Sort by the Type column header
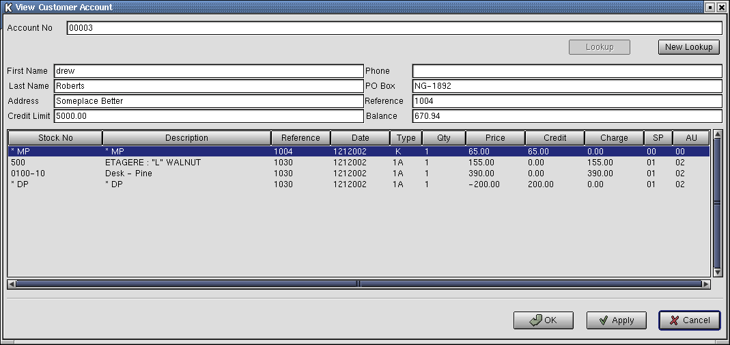Screen dimensions: 730x345 pos(406,138)
